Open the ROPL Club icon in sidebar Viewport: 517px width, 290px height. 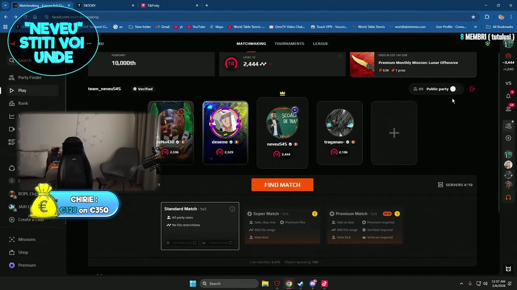pos(12,194)
